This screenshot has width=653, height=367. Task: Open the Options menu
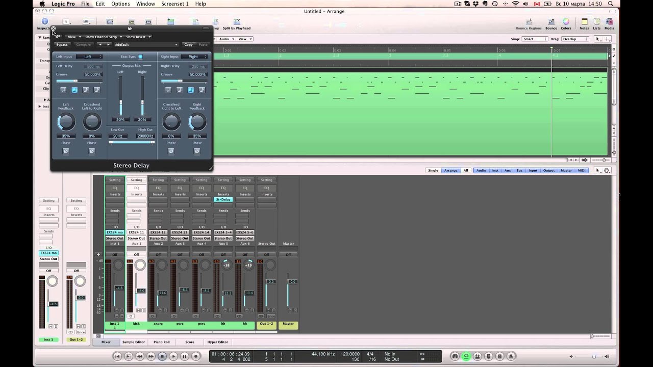(x=120, y=4)
